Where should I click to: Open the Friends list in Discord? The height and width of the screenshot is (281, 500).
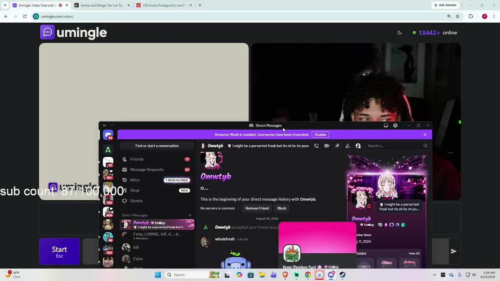(x=157, y=159)
